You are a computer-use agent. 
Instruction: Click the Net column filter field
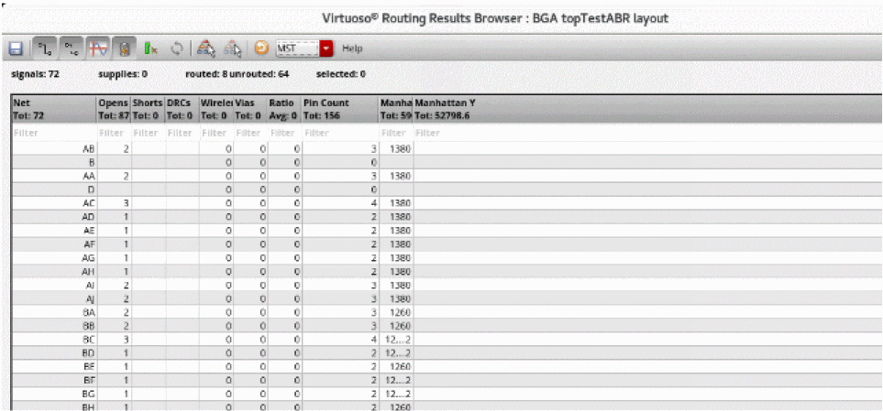tap(54, 134)
